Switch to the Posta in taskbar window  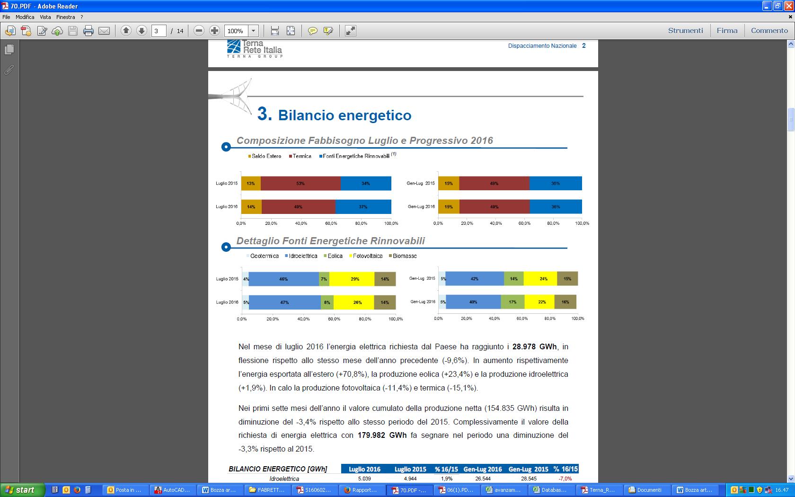point(125,490)
